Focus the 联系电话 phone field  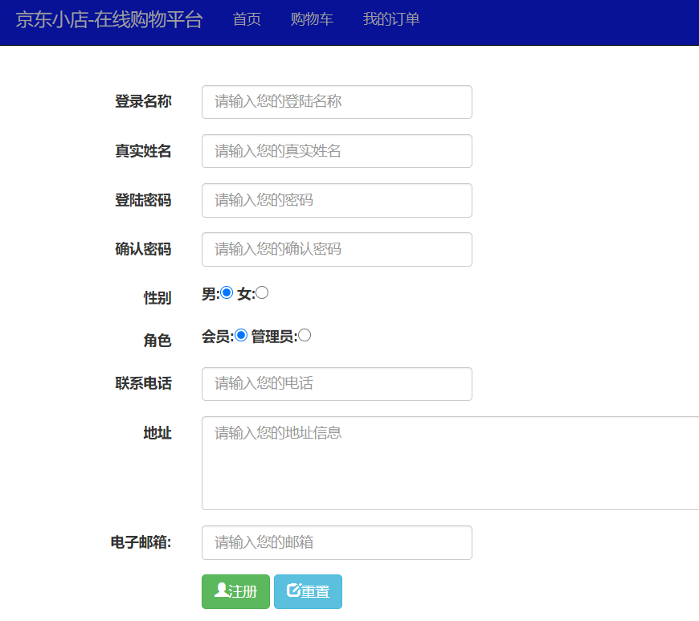click(x=337, y=384)
